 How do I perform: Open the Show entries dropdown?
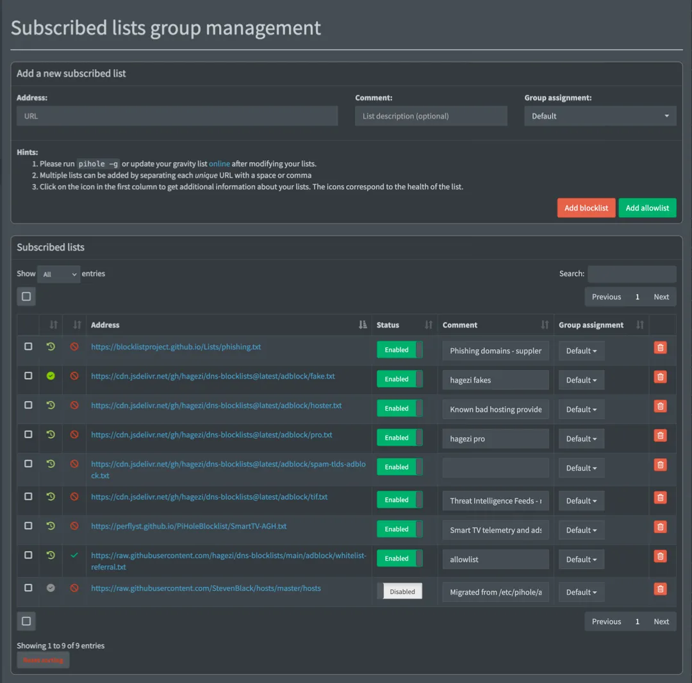[58, 274]
